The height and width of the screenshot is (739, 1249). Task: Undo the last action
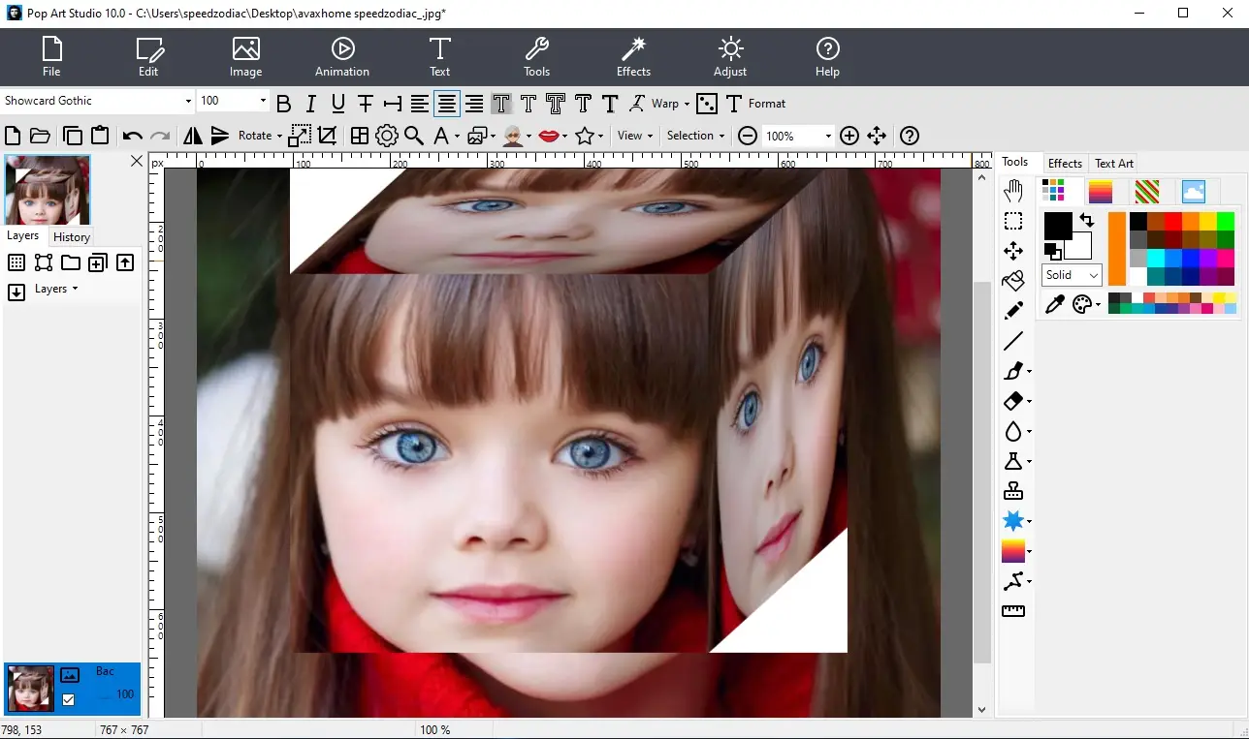pyautogui.click(x=133, y=136)
